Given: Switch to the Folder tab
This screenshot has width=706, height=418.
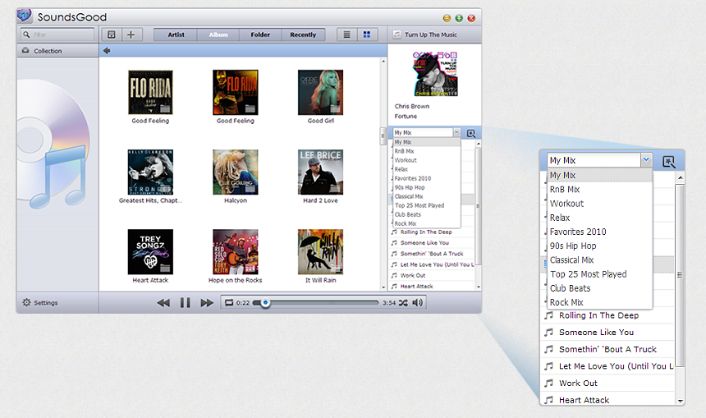Looking at the screenshot, I should (260, 34).
